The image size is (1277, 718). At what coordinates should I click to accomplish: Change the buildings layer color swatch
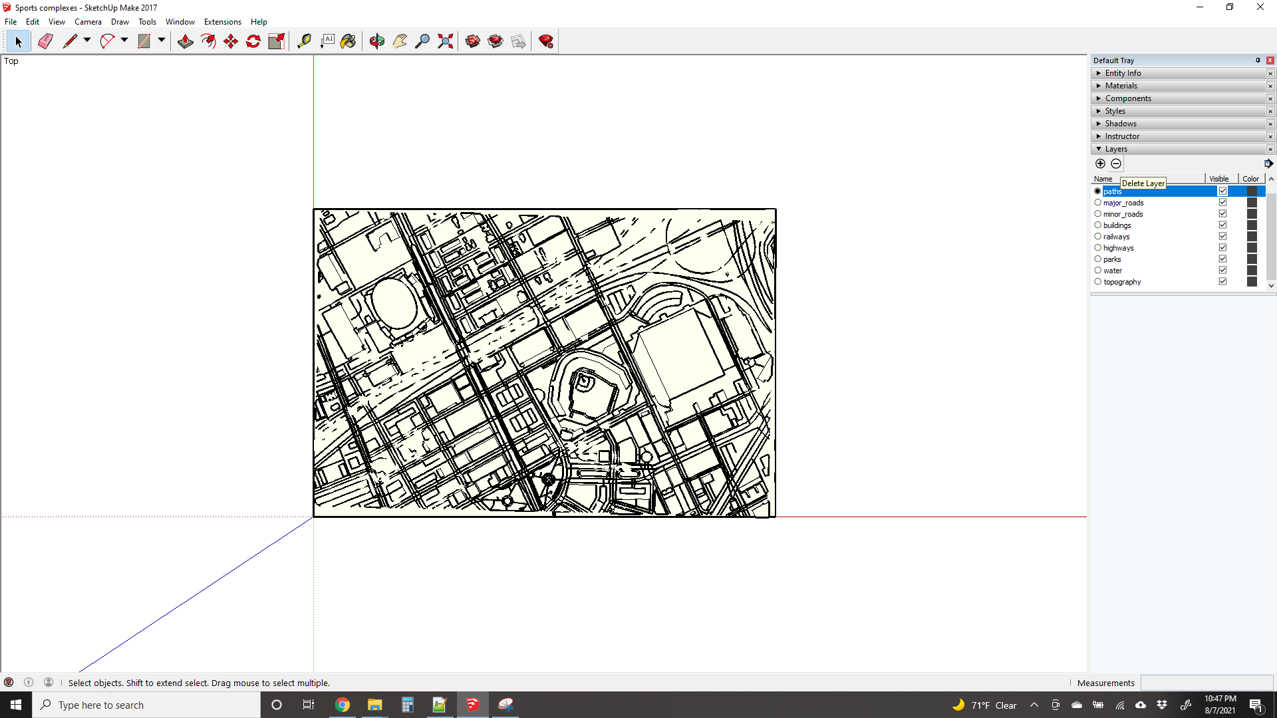1252,225
